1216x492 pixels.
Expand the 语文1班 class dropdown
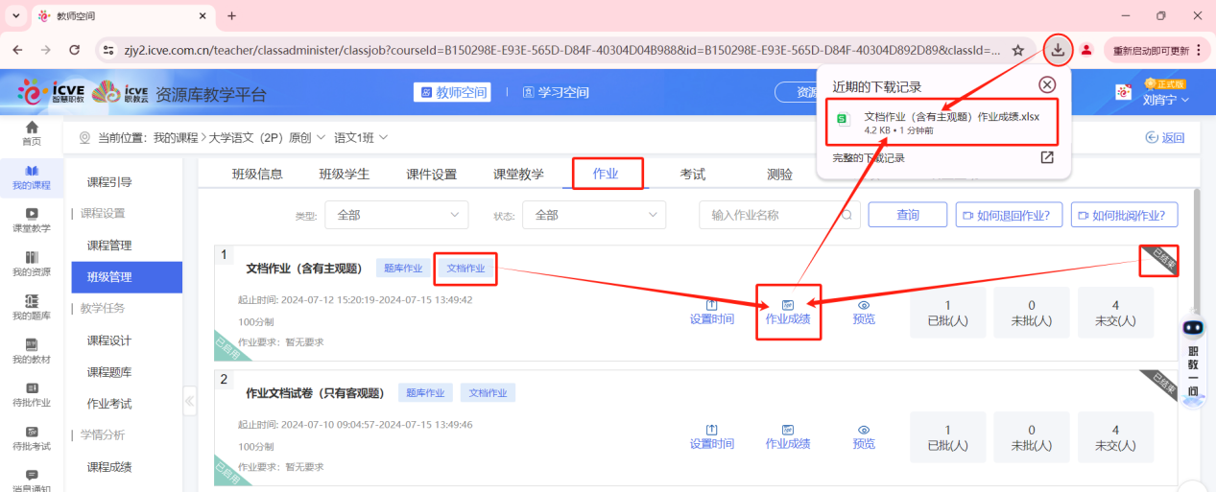pos(361,138)
